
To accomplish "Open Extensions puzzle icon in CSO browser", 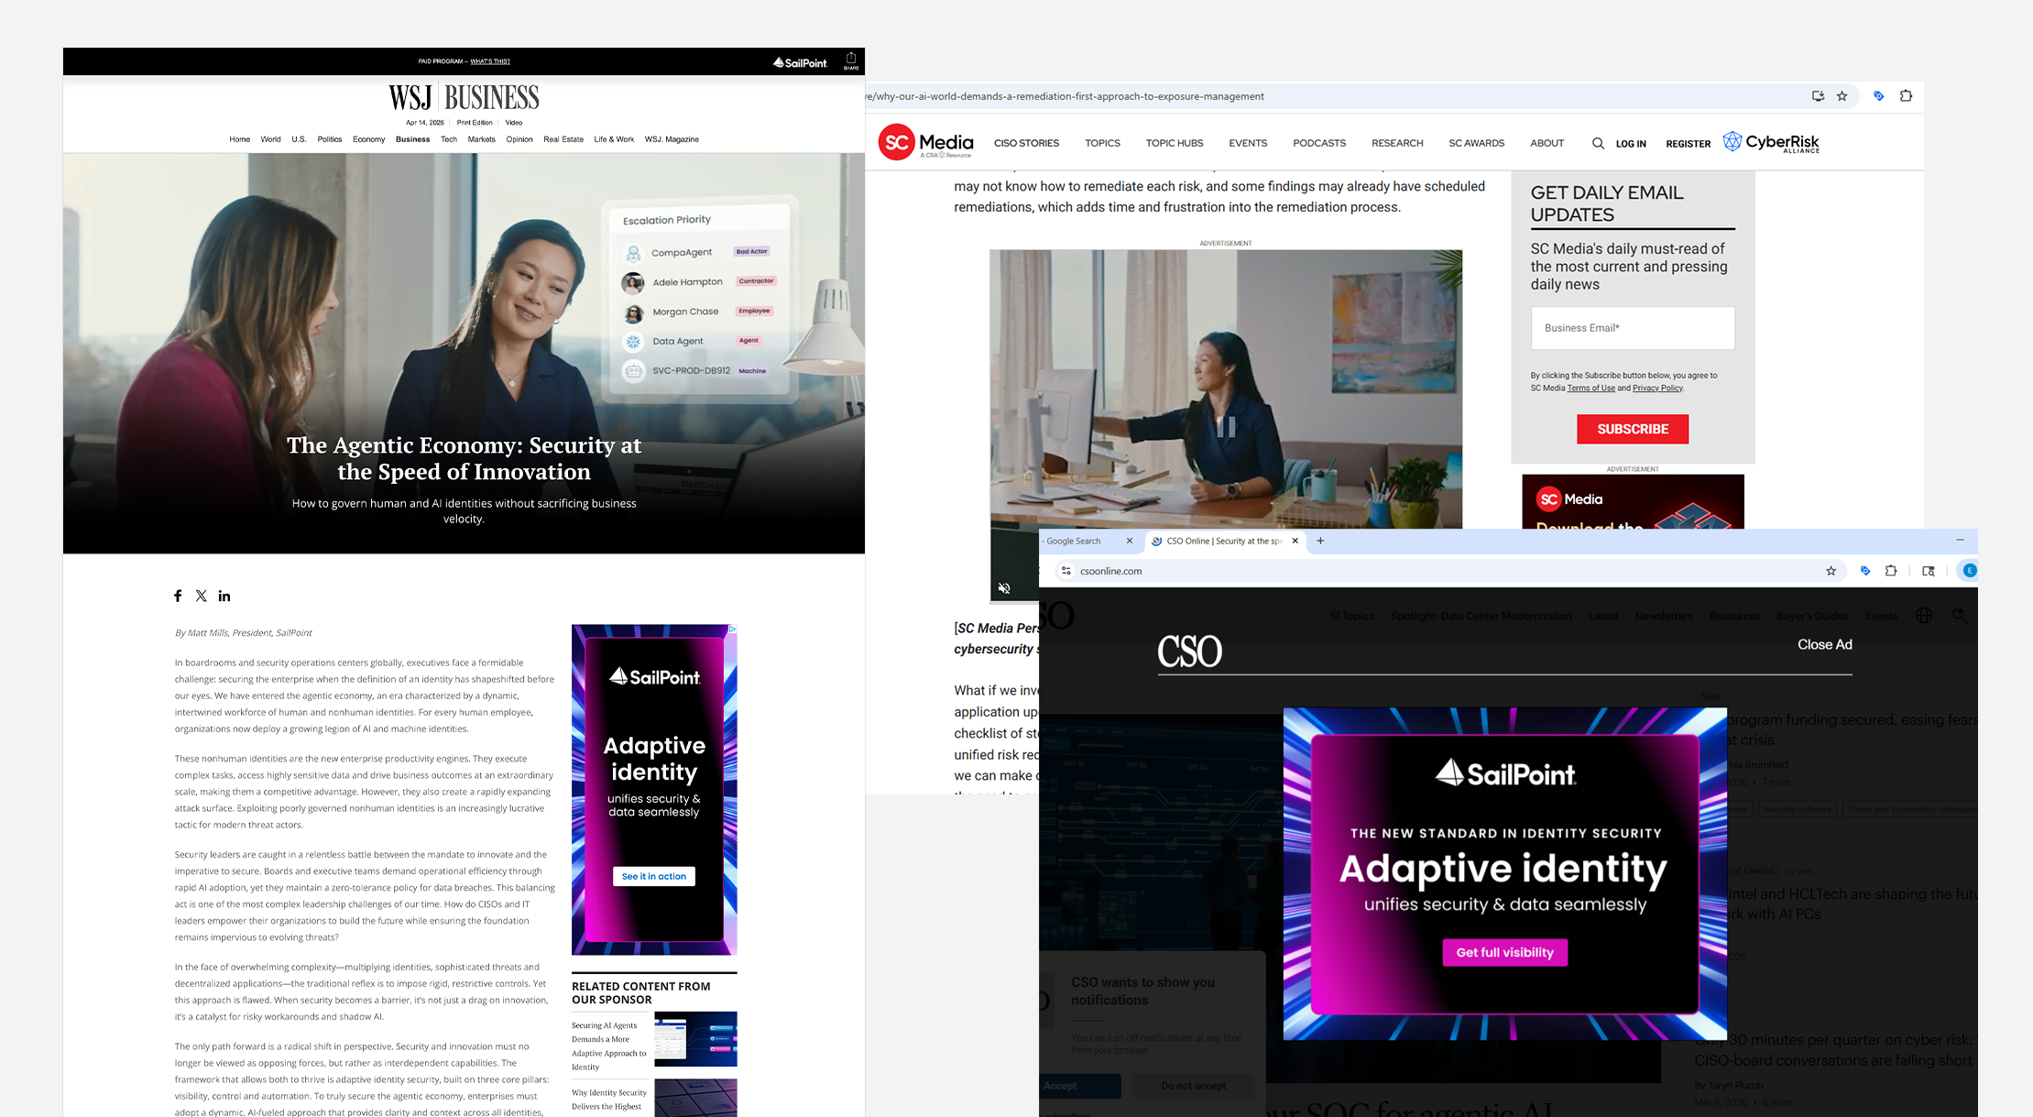I will pyautogui.click(x=1891, y=571).
